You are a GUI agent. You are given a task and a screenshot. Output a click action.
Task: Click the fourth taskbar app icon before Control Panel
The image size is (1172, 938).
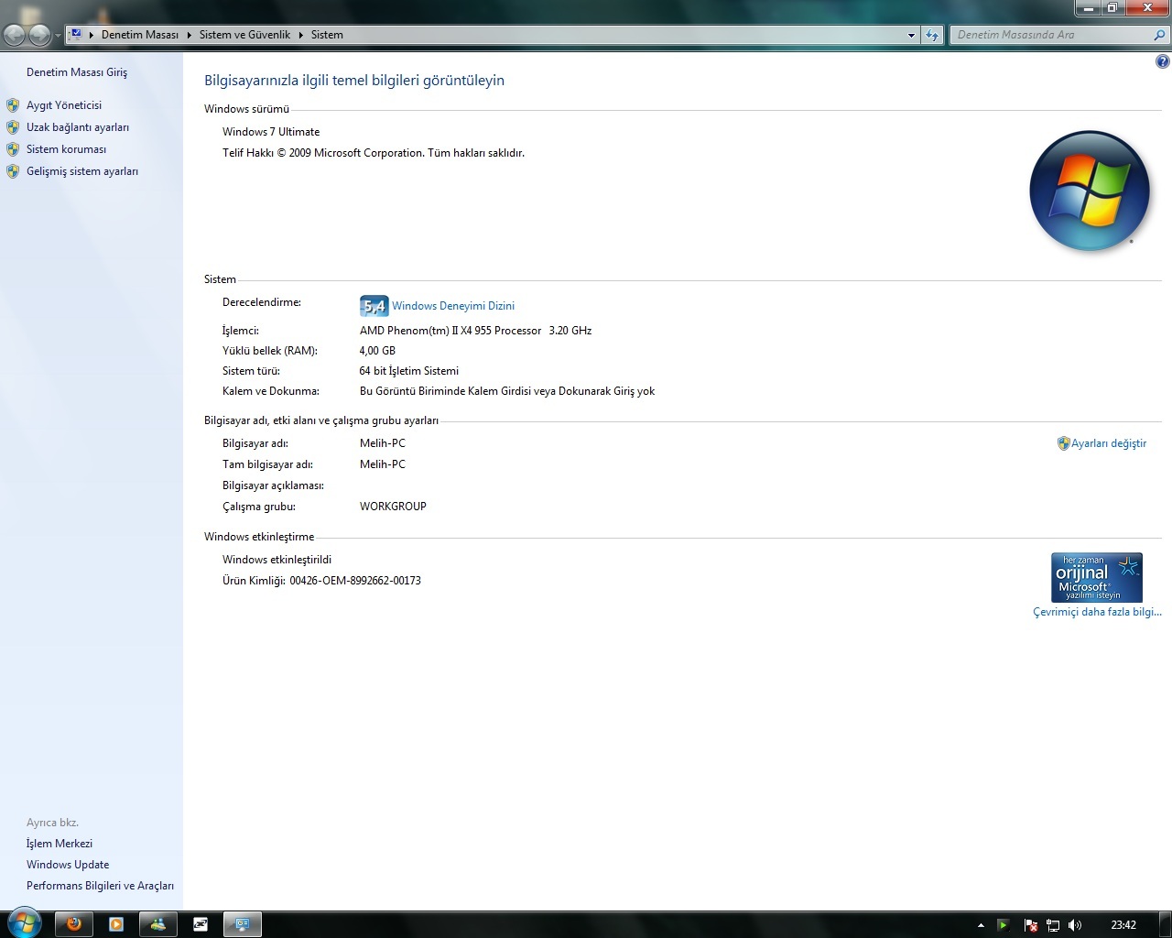(x=201, y=924)
